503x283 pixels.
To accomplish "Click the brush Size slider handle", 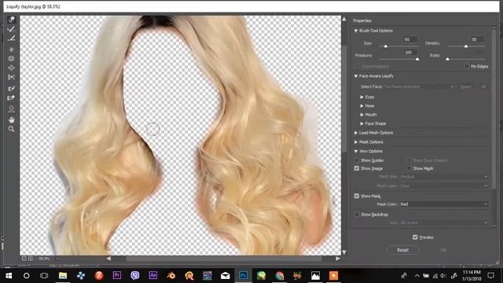I will click(x=386, y=47).
